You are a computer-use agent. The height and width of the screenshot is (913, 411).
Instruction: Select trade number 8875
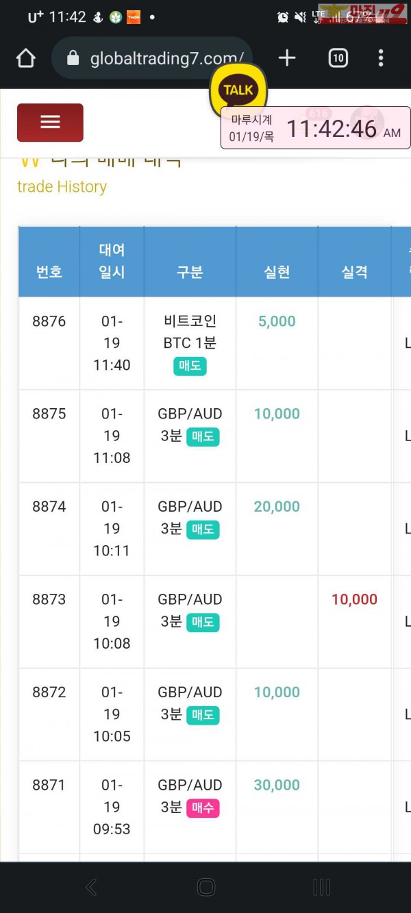pos(49,414)
